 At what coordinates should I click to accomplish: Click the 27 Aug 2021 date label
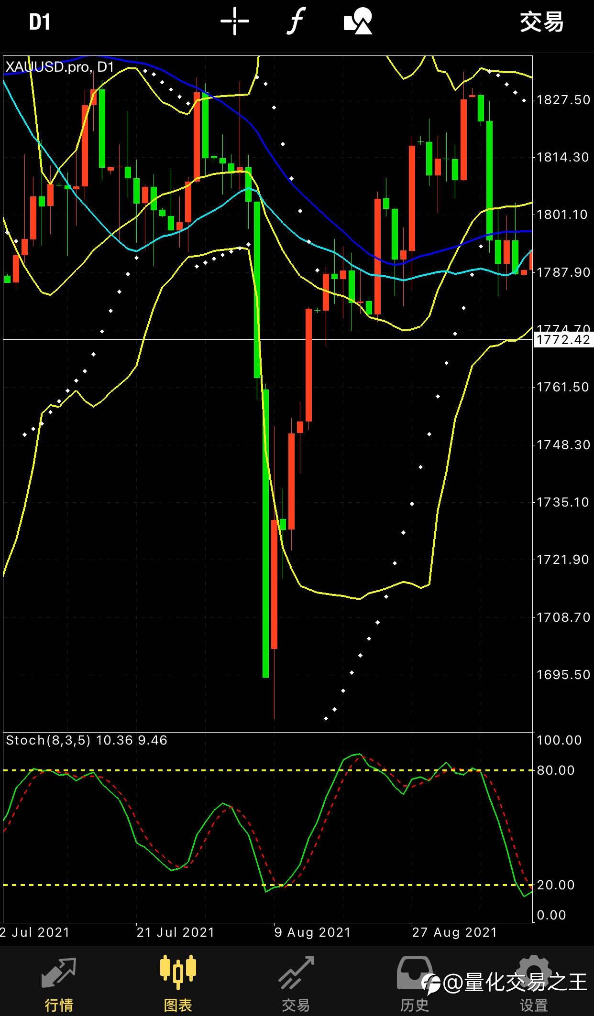click(455, 932)
